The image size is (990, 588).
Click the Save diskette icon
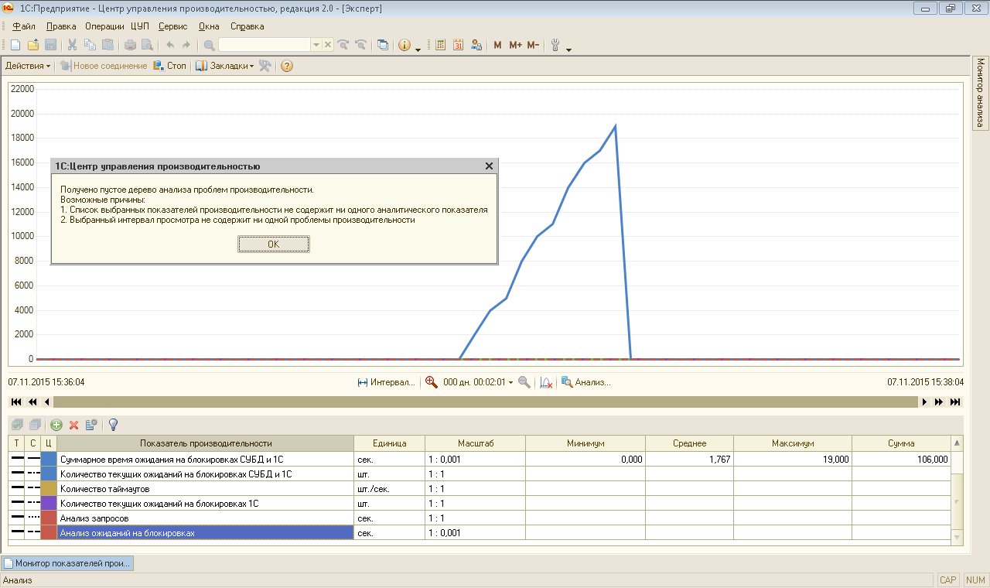(50, 45)
